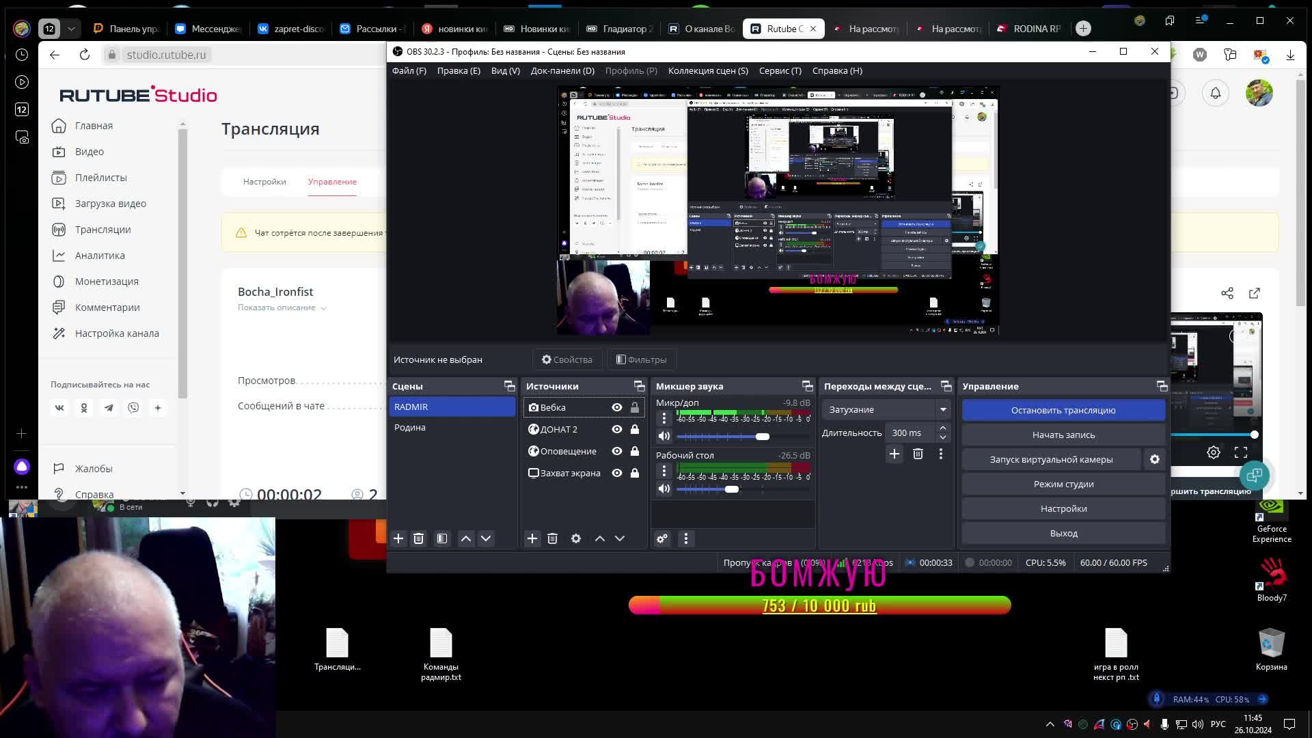Select the Родина scene
This screenshot has height=738, width=1312.
click(410, 427)
